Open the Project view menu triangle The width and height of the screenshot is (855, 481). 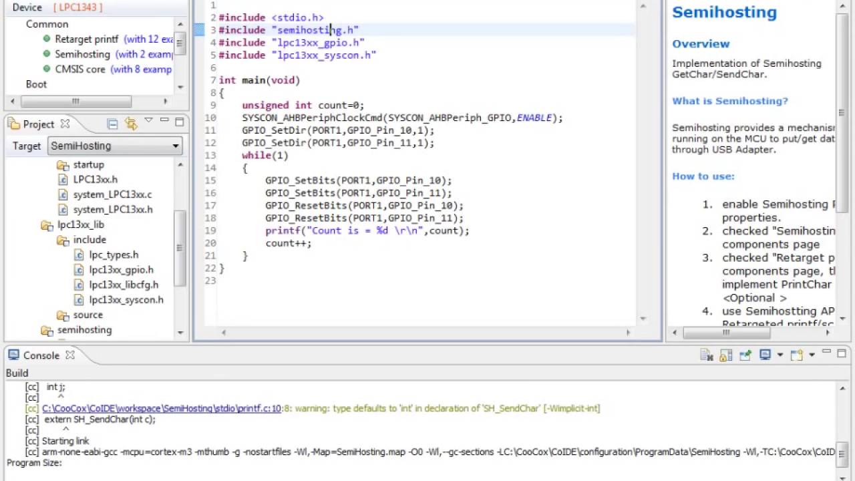(x=148, y=121)
